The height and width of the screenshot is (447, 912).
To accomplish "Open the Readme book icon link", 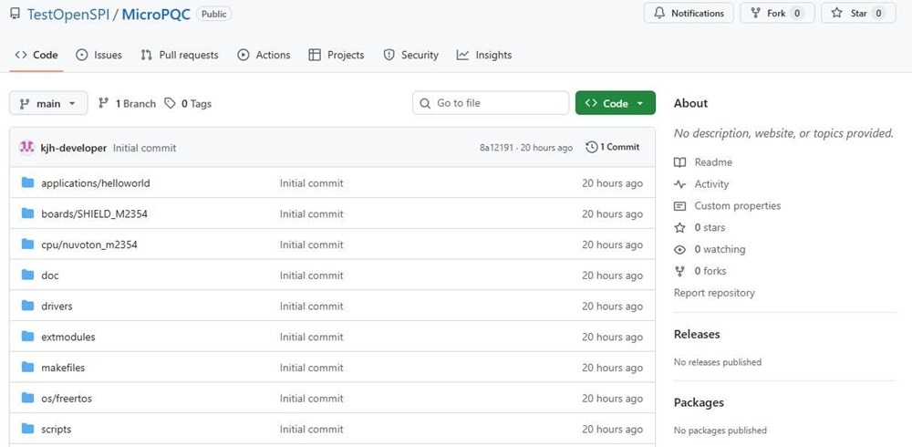I will (679, 162).
